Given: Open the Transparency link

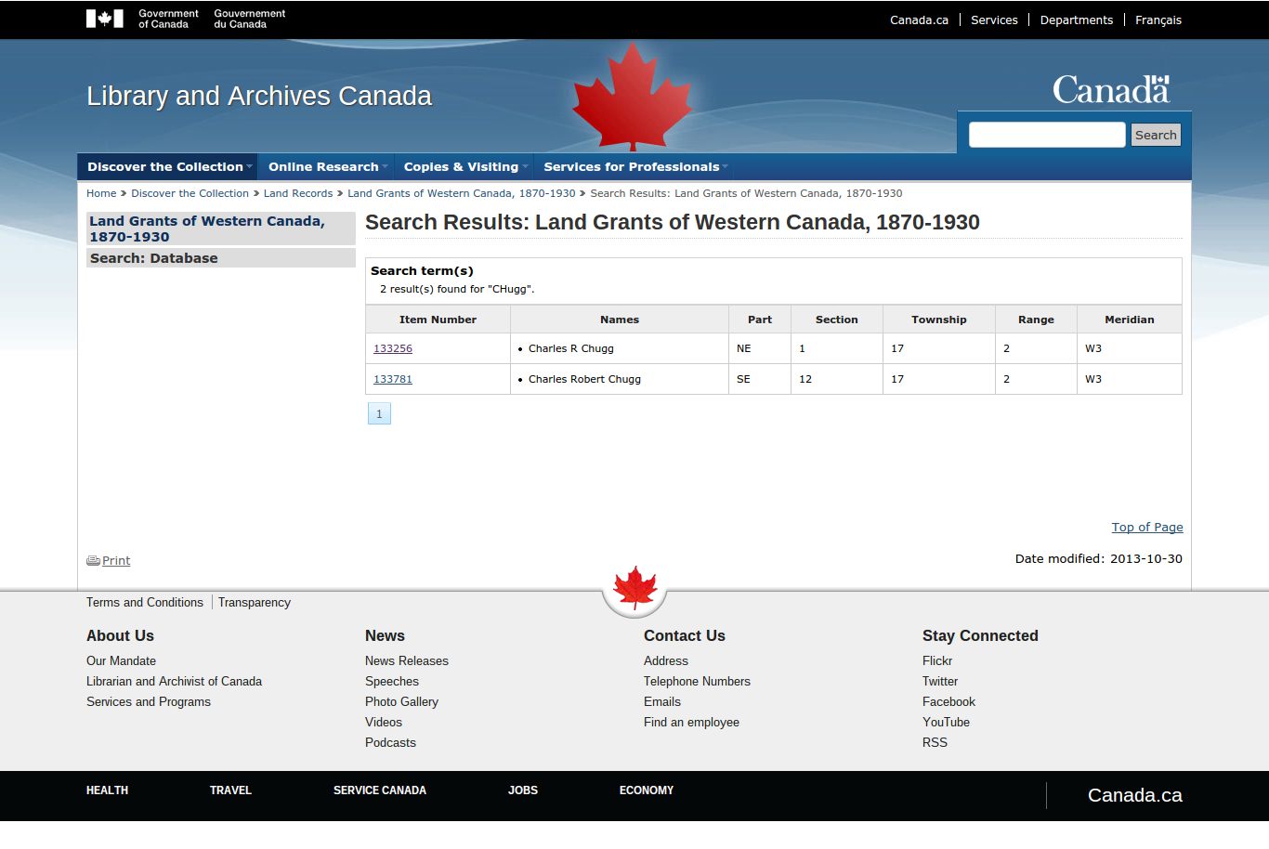Looking at the screenshot, I should (255, 602).
